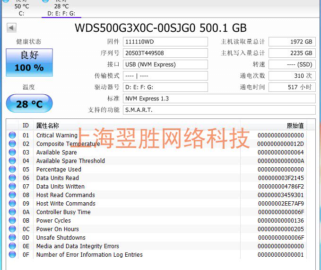
Task: Select the Unsafe Shutdowns attribute name
Action: pos(61,238)
